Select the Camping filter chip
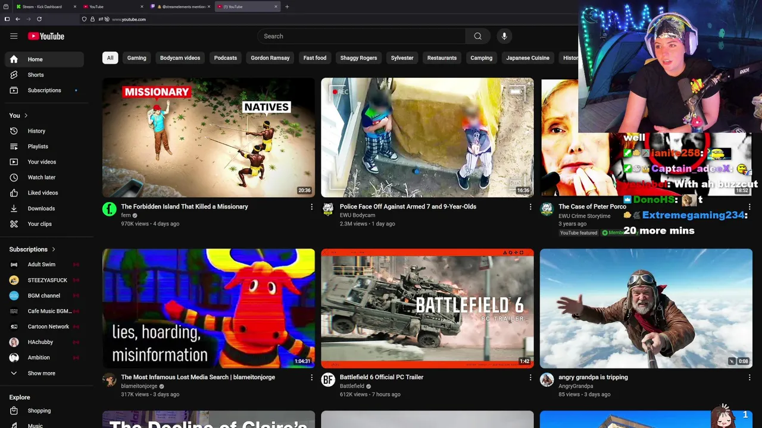 tap(481, 58)
